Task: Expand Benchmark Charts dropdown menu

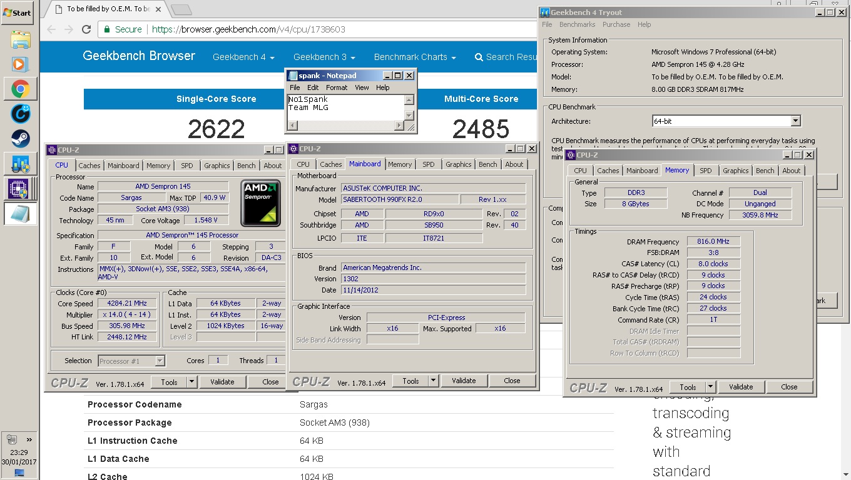Action: pyautogui.click(x=415, y=57)
